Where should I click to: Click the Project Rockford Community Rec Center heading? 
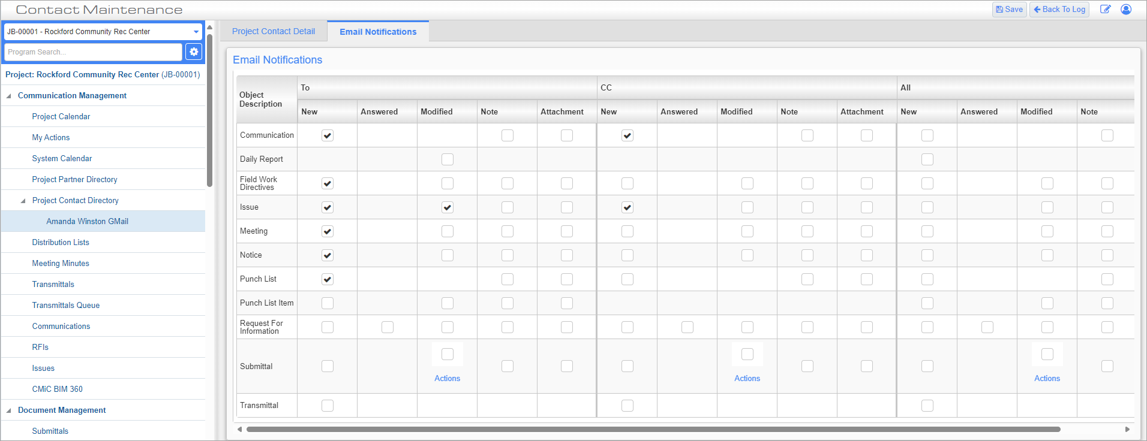[103, 75]
